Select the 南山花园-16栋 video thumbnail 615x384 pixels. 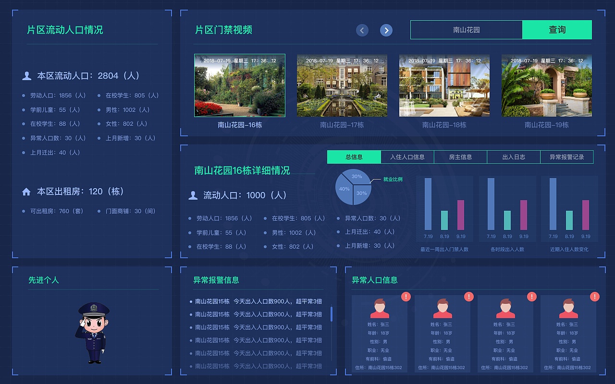[x=239, y=85]
